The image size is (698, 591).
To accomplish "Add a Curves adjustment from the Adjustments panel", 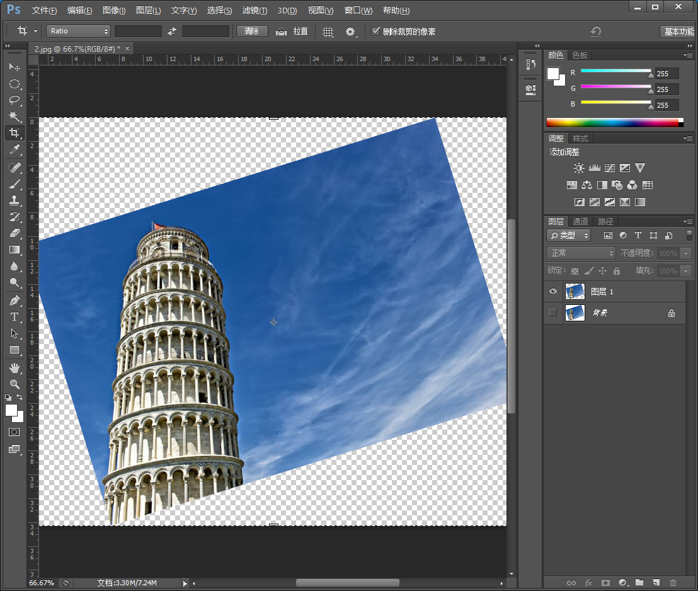I will click(x=609, y=168).
